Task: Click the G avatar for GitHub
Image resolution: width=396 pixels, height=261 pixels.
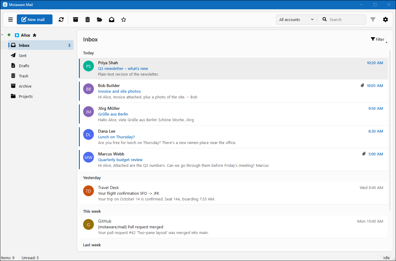Action: [x=88, y=224]
